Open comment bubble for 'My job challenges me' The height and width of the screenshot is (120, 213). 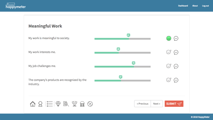tap(176, 66)
